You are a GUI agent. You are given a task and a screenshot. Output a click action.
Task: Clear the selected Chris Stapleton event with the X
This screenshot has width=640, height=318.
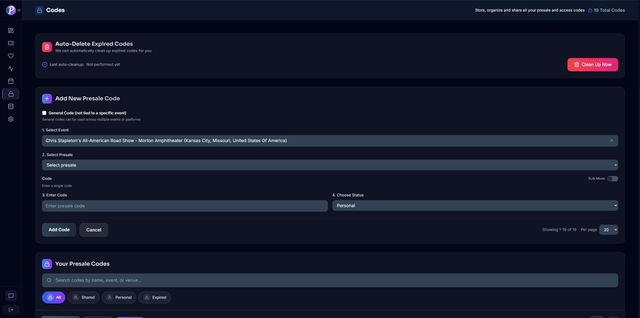[611, 140]
